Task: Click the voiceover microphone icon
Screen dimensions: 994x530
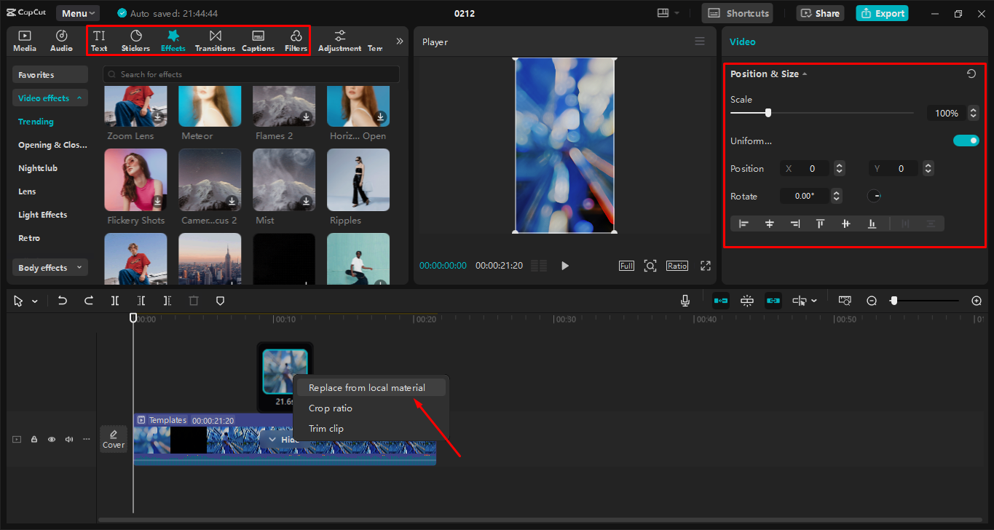Action: (685, 300)
